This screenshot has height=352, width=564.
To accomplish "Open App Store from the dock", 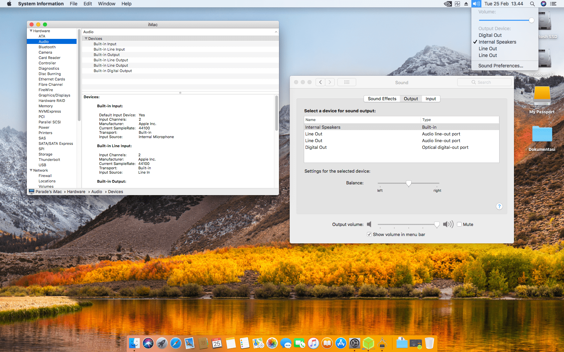I will pyautogui.click(x=341, y=343).
